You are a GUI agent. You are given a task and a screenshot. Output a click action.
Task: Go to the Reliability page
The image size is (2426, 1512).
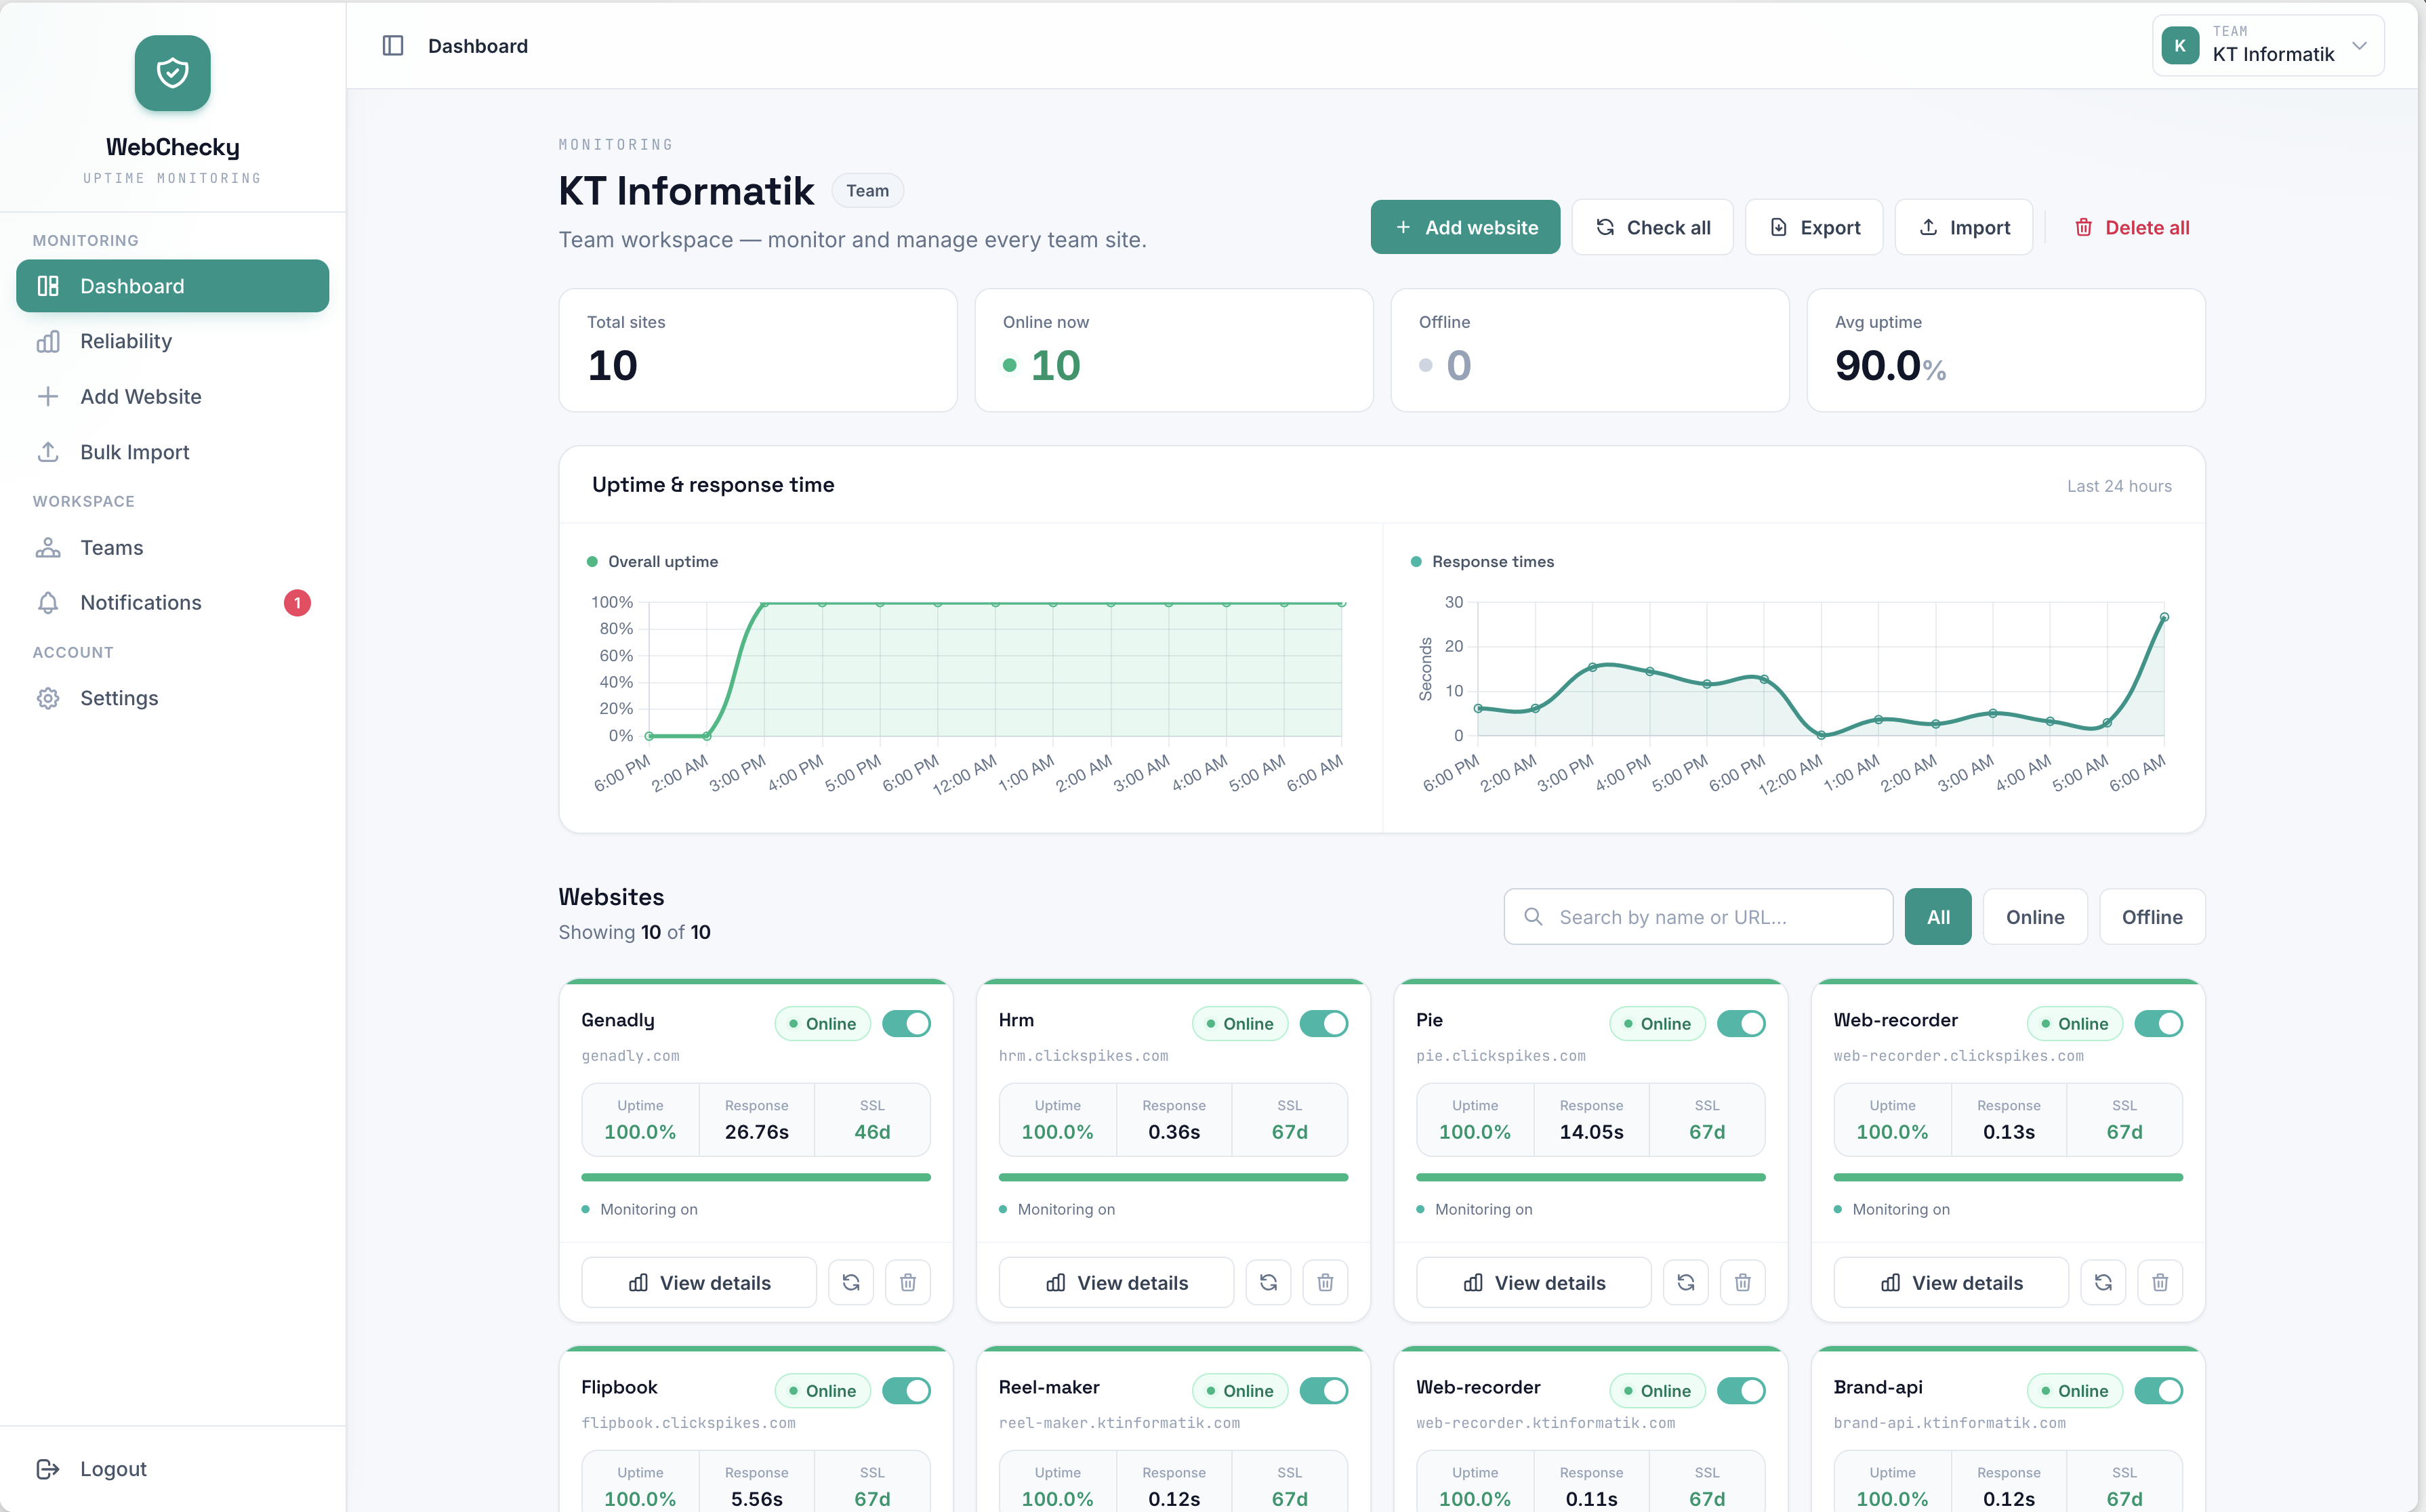coord(173,341)
